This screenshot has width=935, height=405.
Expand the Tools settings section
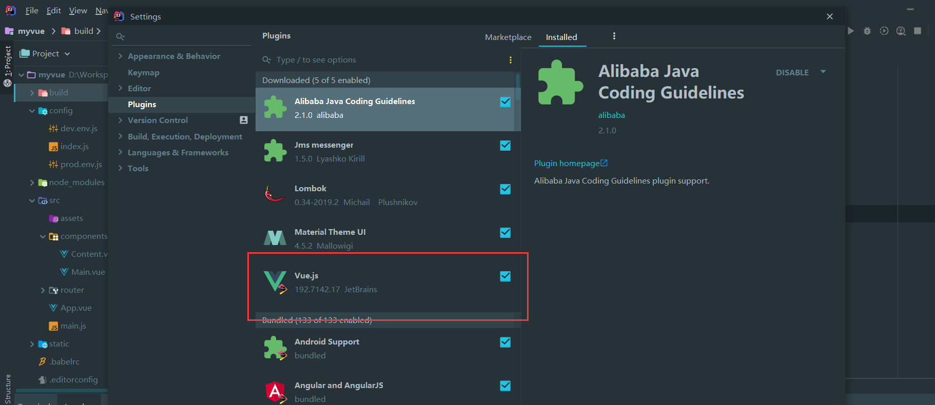[x=120, y=168]
